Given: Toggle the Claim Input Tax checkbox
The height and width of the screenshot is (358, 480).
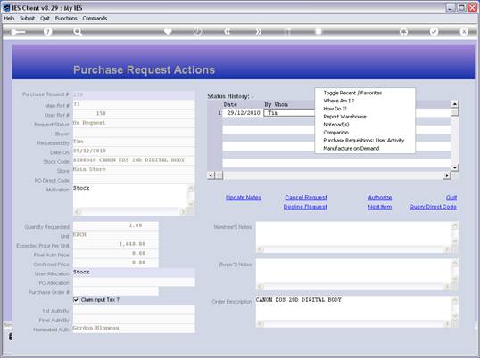Looking at the screenshot, I should point(76,299).
